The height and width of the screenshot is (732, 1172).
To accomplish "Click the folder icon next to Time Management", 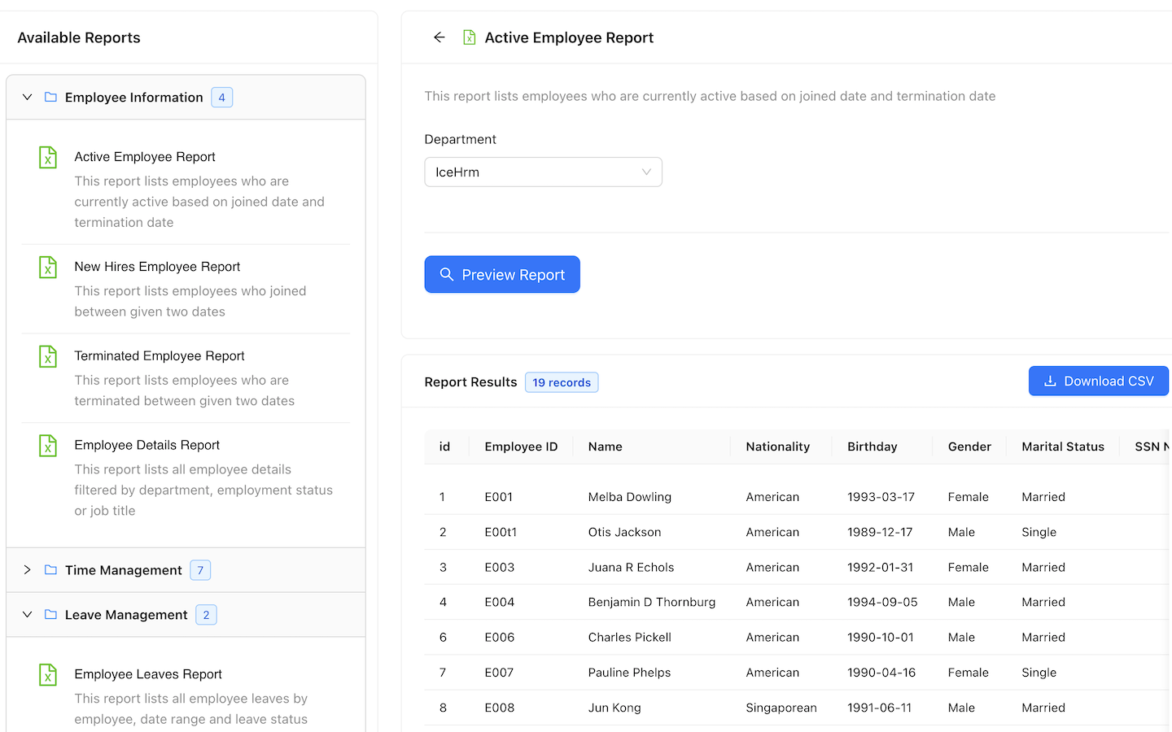I will click(49, 570).
